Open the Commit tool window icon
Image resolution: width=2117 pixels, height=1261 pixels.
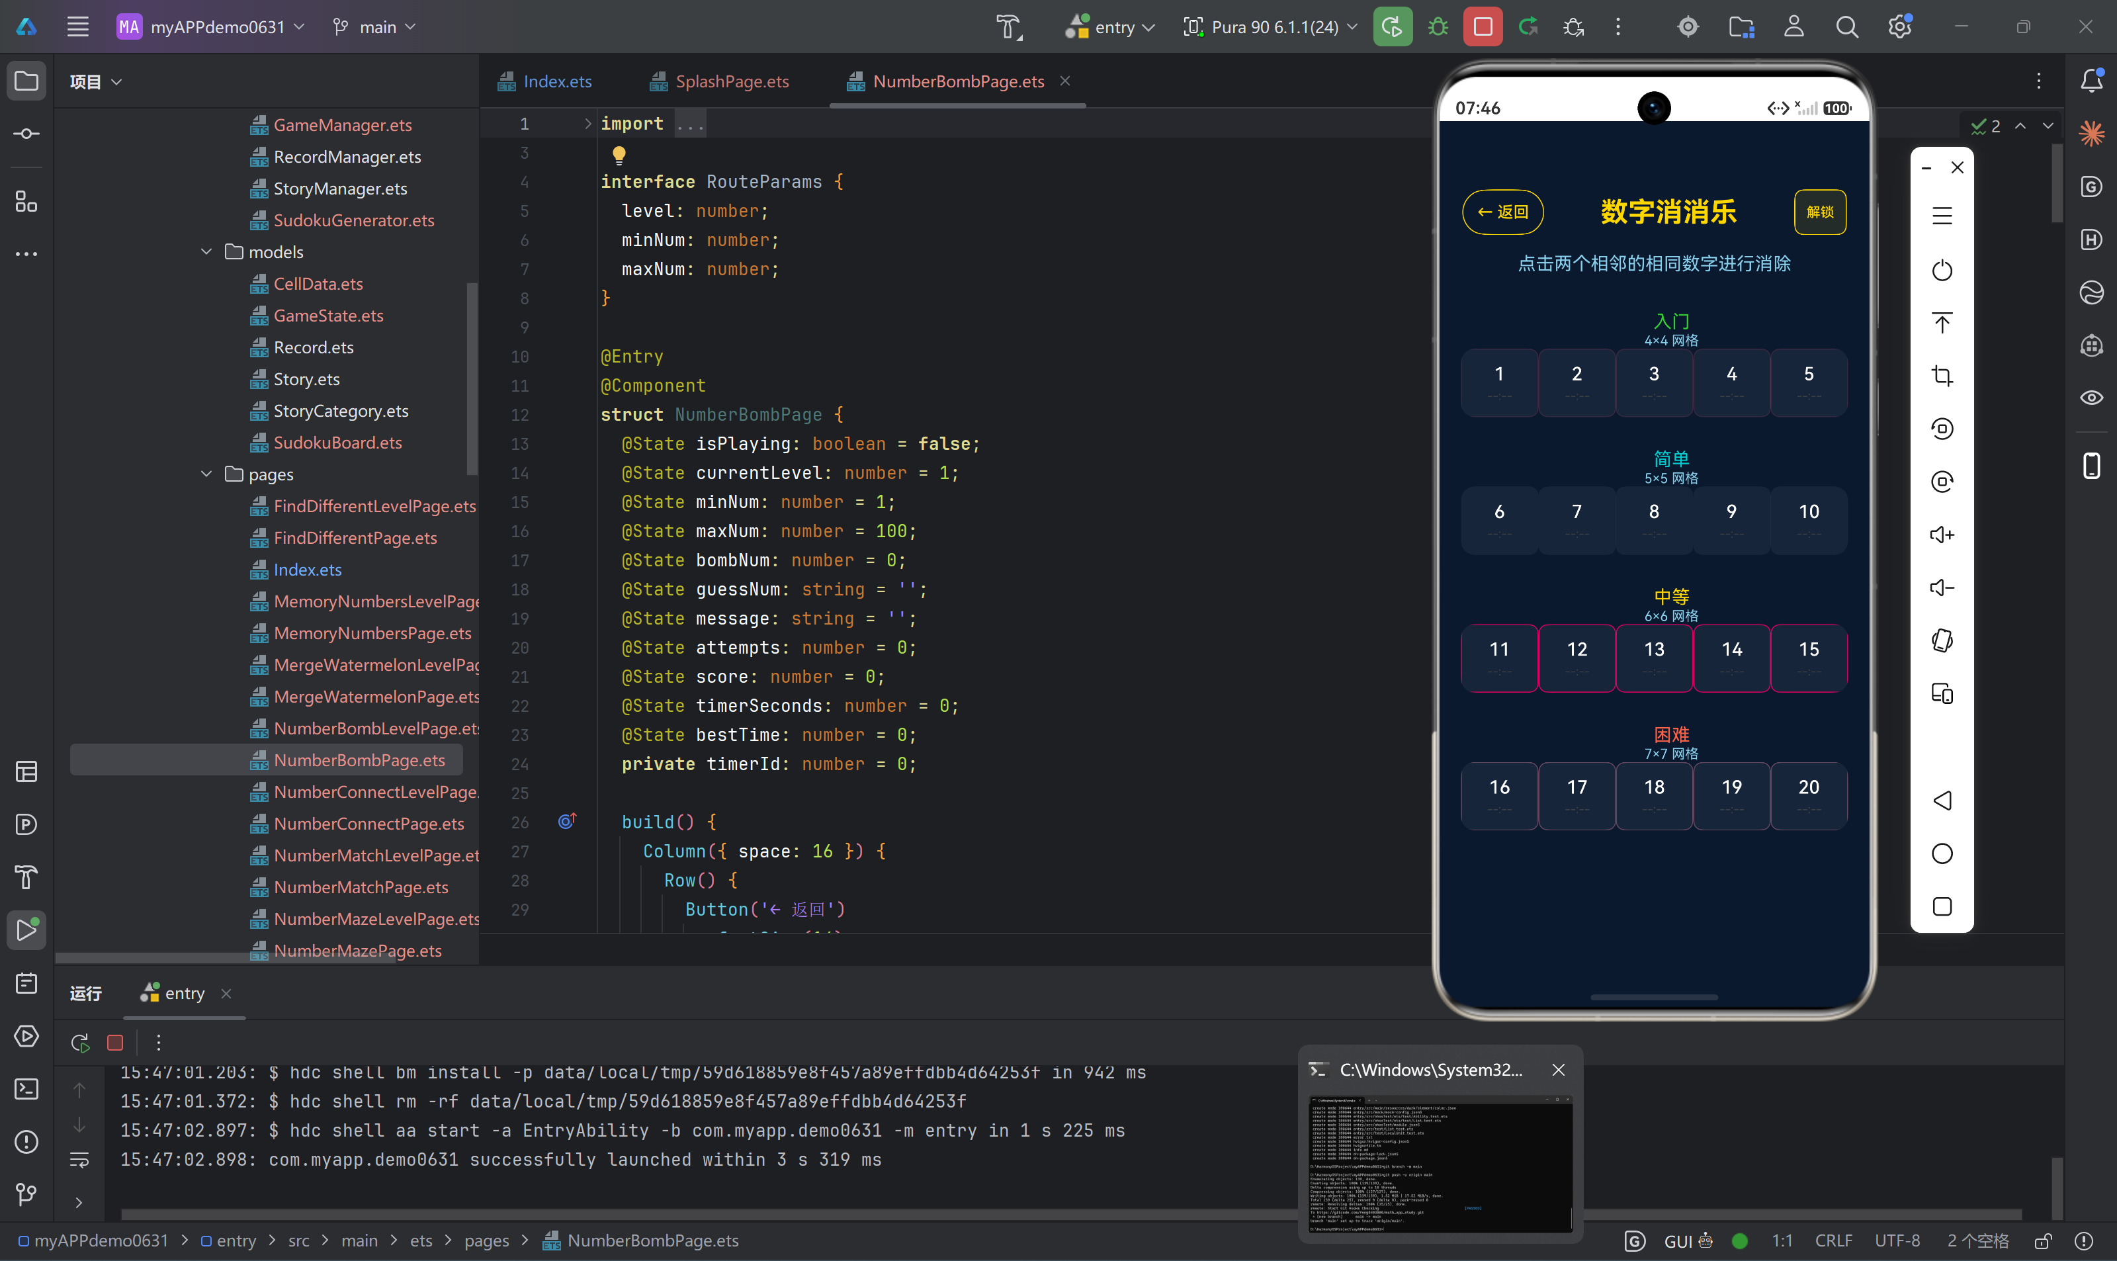point(26,134)
